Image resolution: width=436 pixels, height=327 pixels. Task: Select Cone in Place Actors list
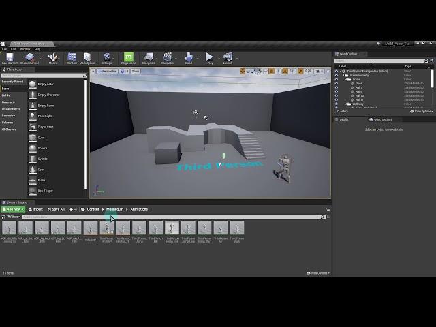[56, 170]
